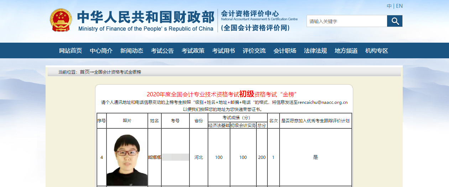Click 经济法基础 sub-header
Image resolution: width=449 pixels, height=187 pixels.
219,125
